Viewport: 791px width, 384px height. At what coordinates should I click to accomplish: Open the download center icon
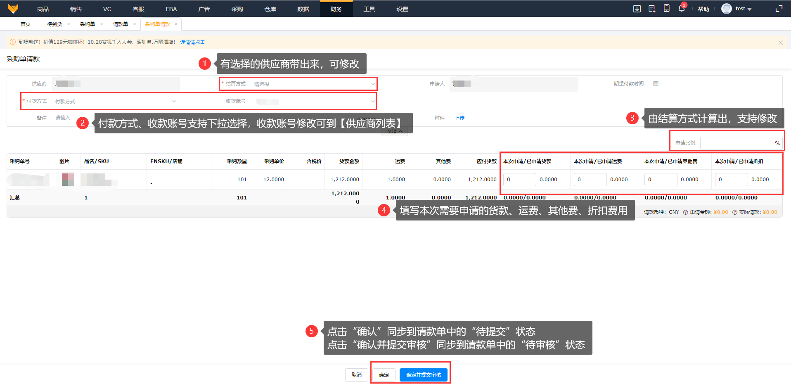(x=637, y=9)
